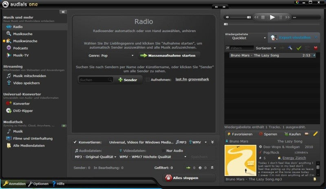
Task: Select the track Bruno Mars - The Lazy Song
Action: [272, 55]
